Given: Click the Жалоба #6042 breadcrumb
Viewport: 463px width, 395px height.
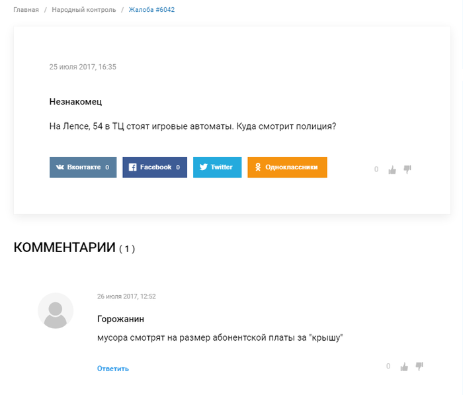Looking at the screenshot, I should pyautogui.click(x=151, y=10).
